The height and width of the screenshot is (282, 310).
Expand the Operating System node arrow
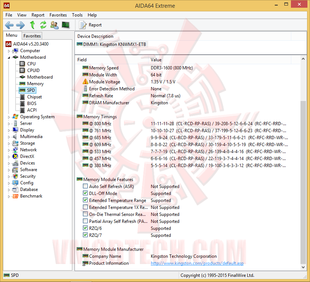[9, 117]
